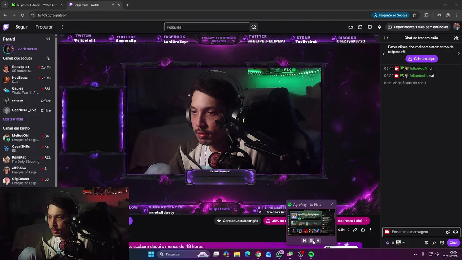Open KamiKat live channel in sidebar

coord(27,159)
